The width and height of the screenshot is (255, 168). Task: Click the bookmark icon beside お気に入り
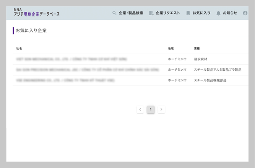188,13
